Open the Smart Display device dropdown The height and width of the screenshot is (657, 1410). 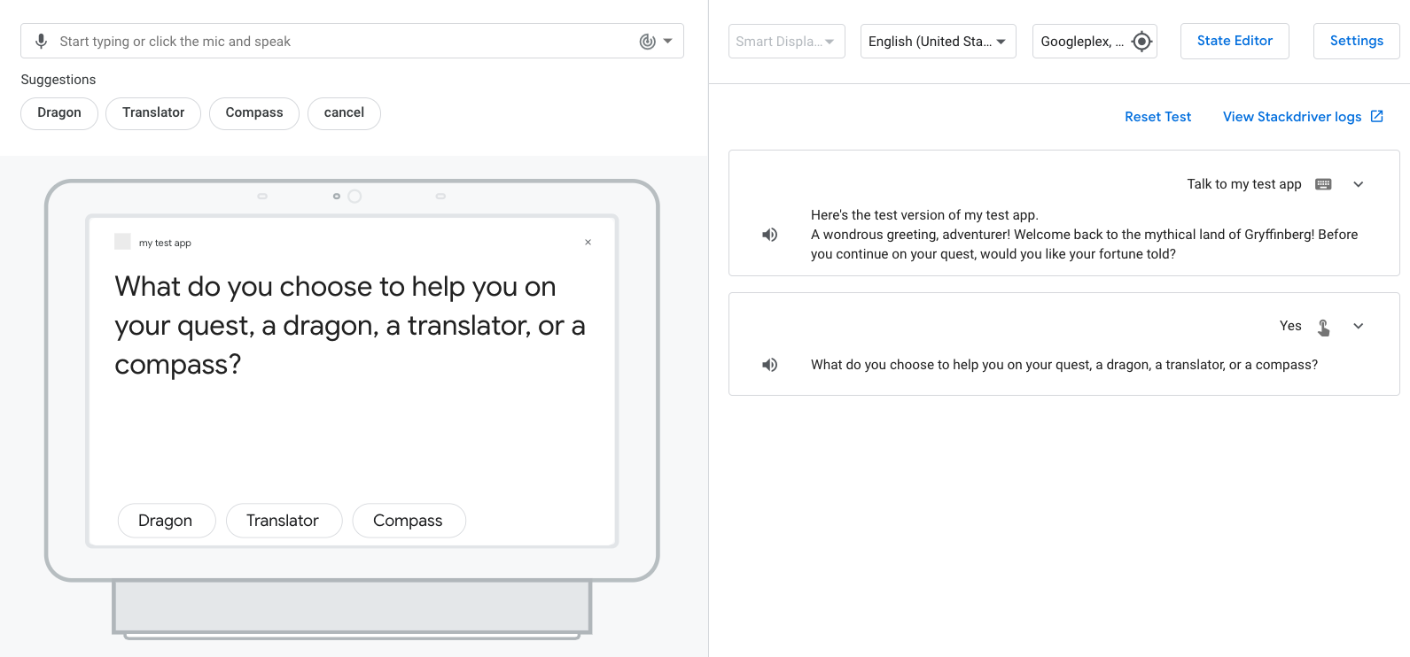(786, 42)
